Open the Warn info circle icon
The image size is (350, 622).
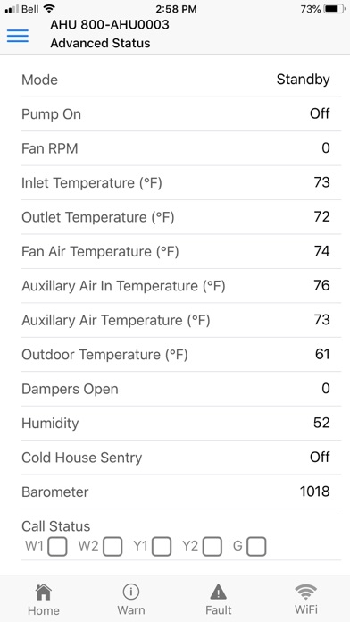tap(131, 593)
